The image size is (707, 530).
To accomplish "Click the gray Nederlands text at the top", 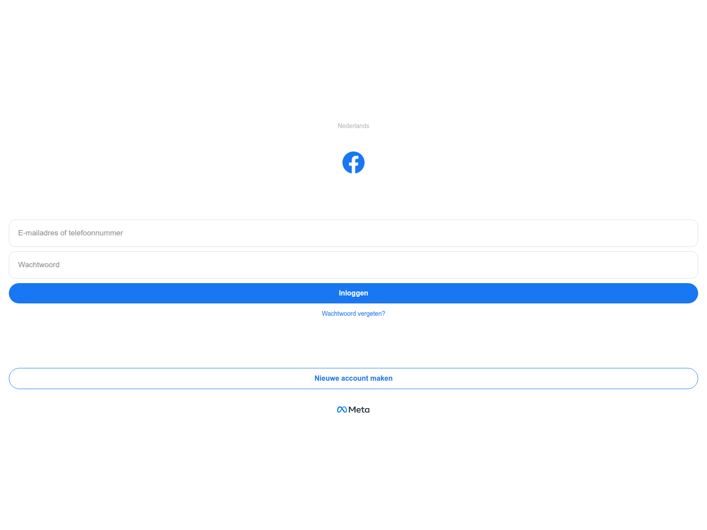I will tap(353, 126).
